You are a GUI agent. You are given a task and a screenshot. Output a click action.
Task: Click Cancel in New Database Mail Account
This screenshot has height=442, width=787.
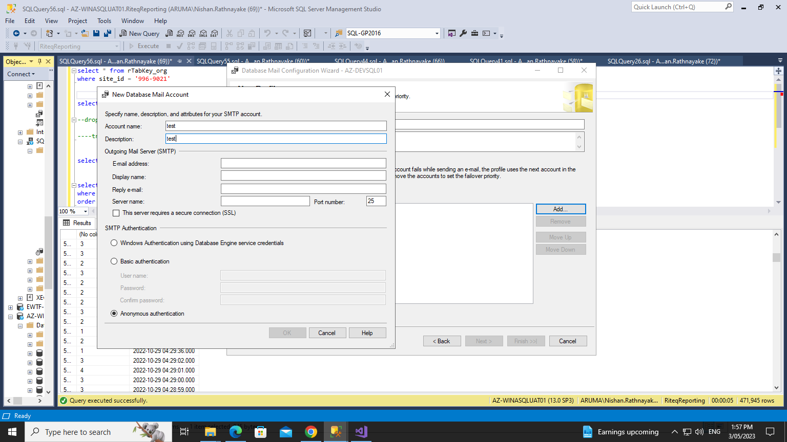pos(327,333)
